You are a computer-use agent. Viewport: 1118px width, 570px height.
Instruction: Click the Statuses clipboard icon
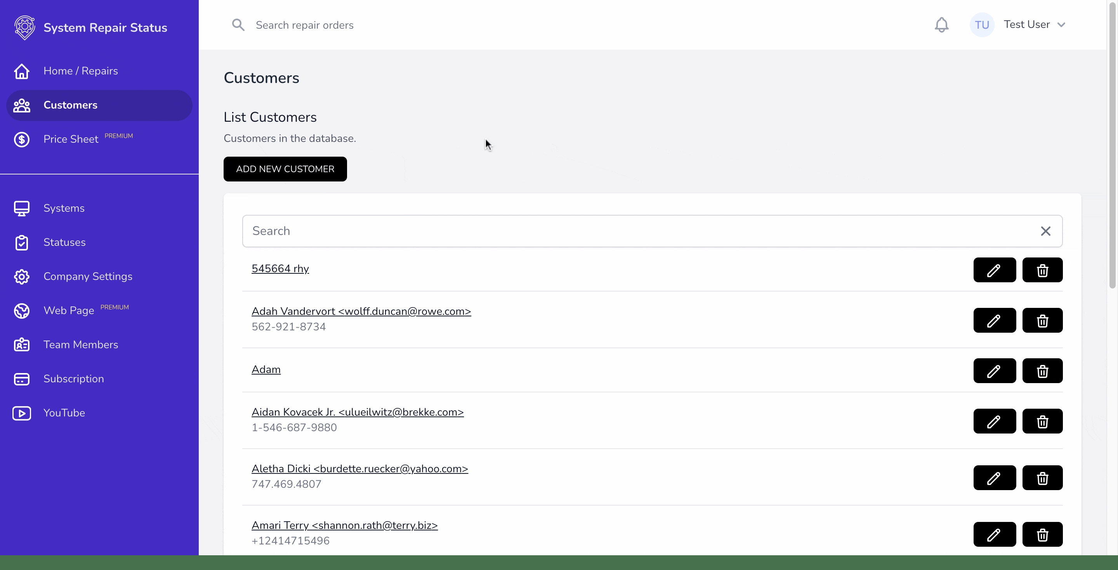point(21,243)
